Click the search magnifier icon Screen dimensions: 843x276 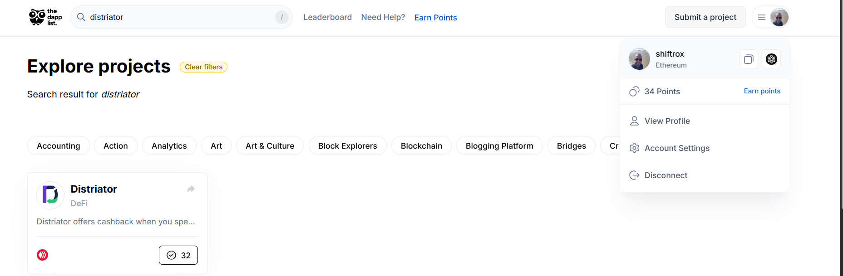(81, 17)
